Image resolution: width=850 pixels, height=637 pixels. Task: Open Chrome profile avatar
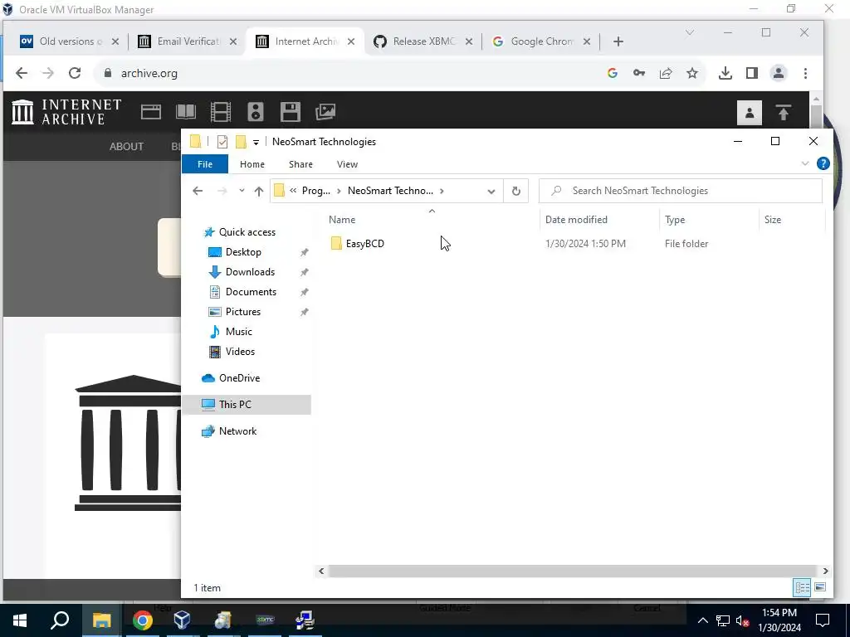(779, 73)
